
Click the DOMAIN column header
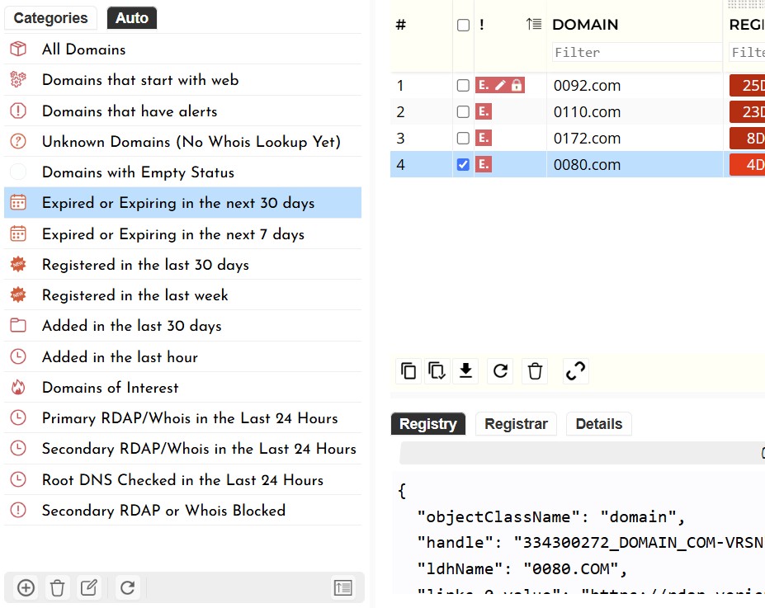585,25
